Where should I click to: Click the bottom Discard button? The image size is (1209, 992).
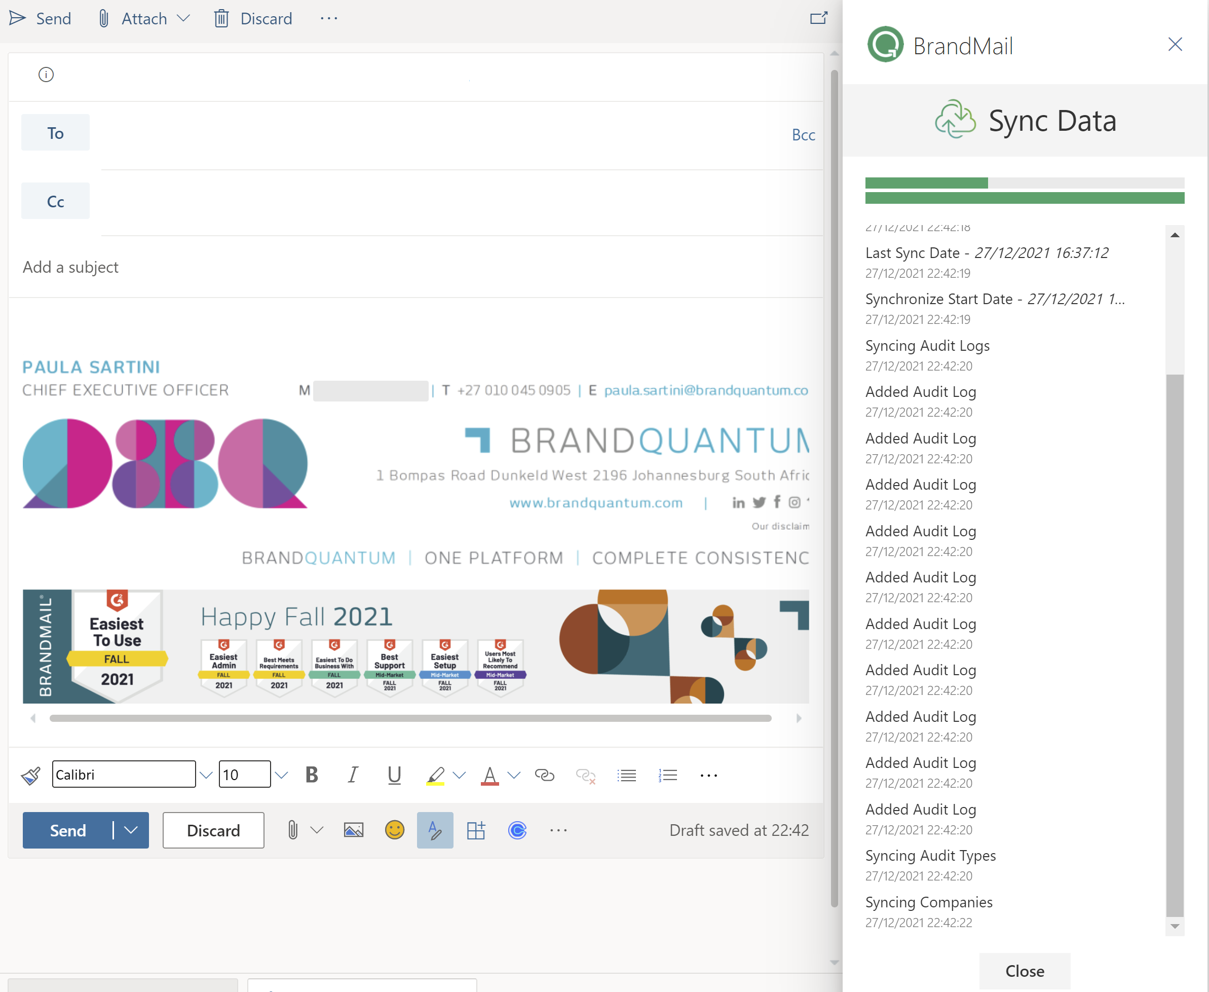click(214, 830)
